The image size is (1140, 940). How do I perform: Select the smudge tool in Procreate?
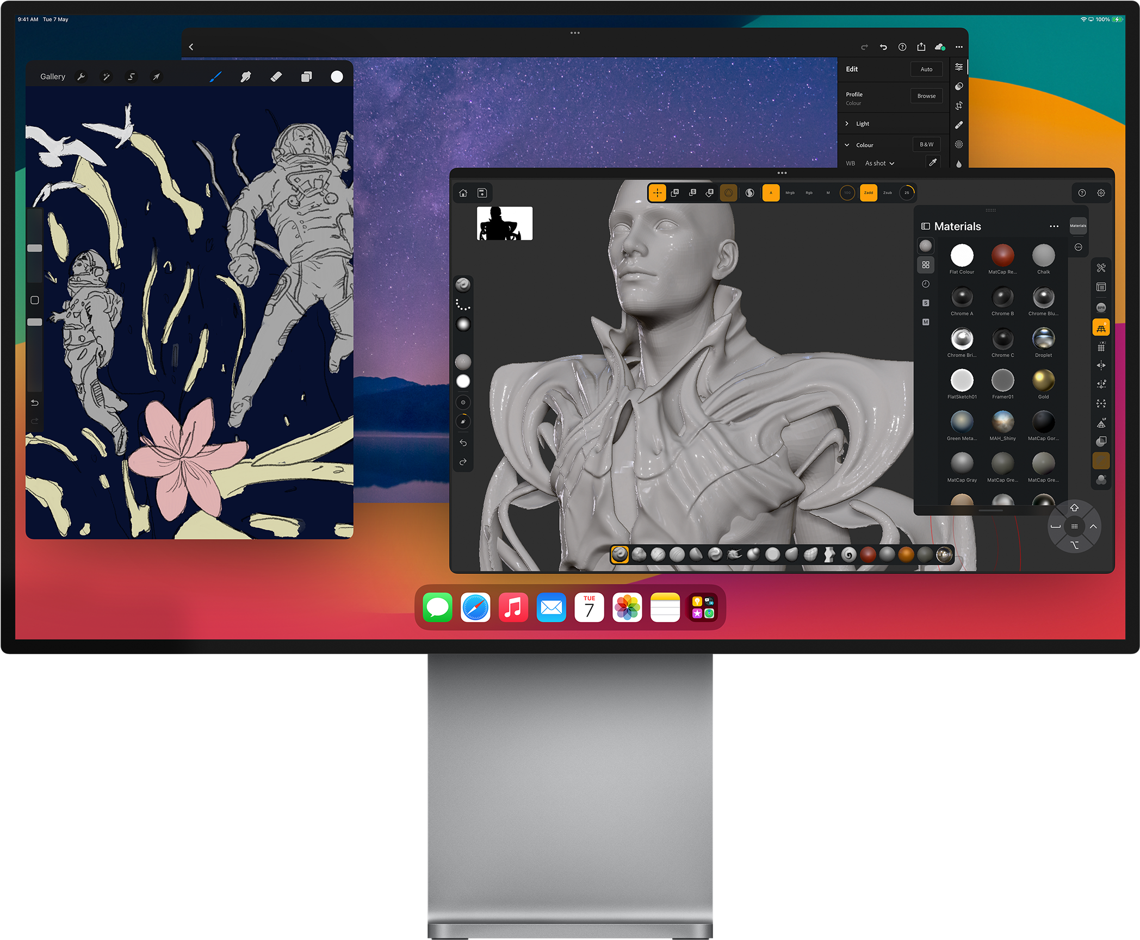pos(246,77)
